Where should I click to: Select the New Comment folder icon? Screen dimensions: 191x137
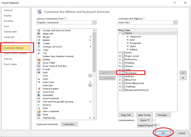(39, 111)
